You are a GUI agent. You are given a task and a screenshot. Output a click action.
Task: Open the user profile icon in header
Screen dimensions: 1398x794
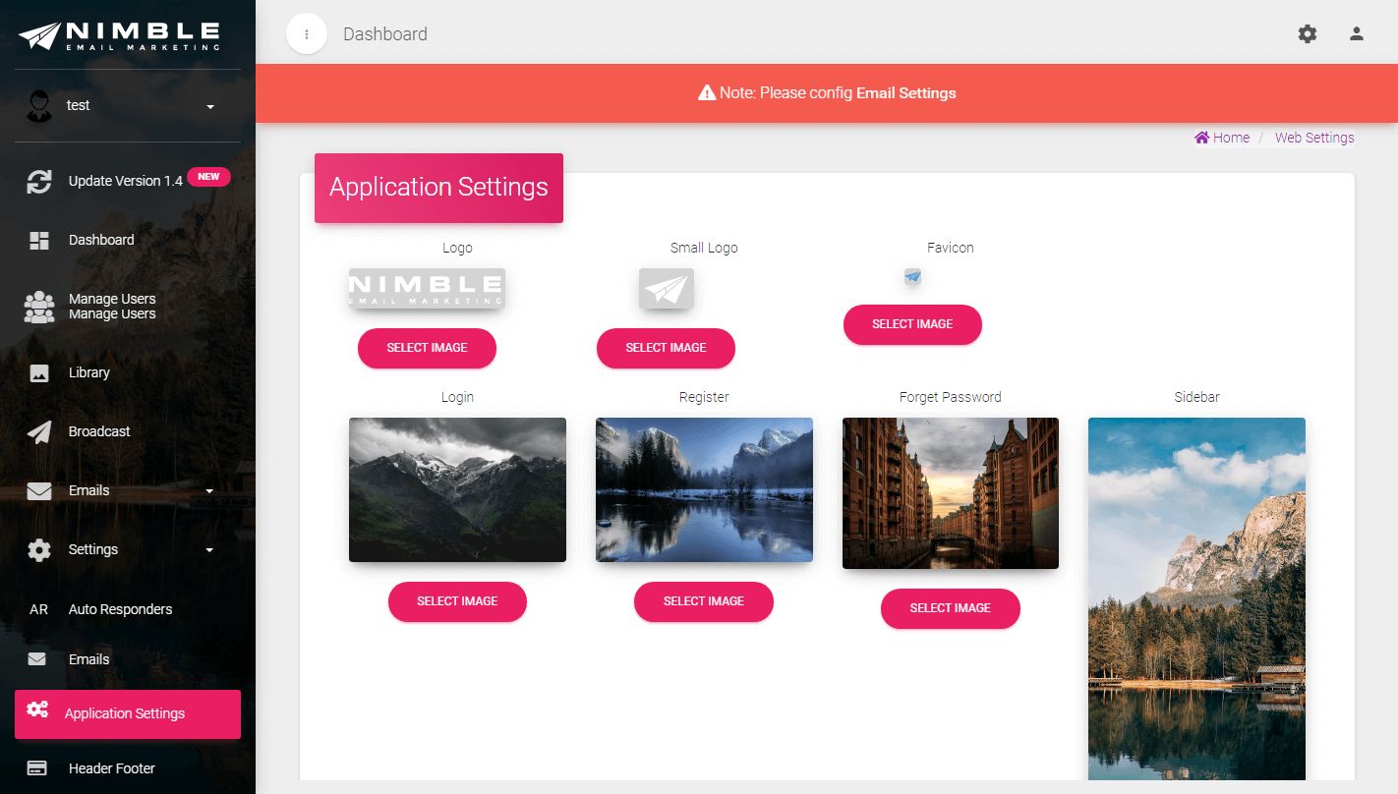coord(1357,34)
